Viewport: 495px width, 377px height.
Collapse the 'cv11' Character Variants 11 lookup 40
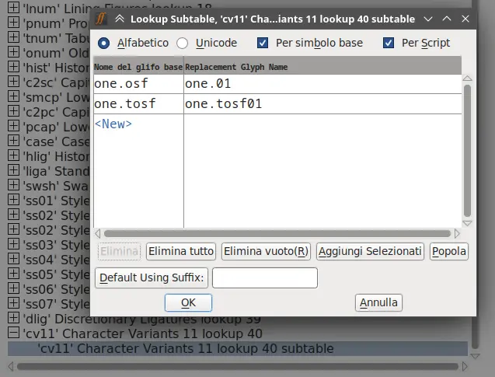tap(13, 333)
